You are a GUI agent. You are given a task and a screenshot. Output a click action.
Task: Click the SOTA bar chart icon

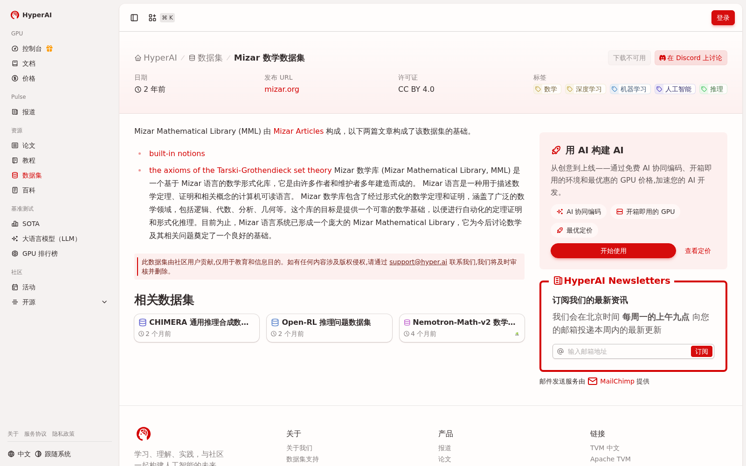15,224
